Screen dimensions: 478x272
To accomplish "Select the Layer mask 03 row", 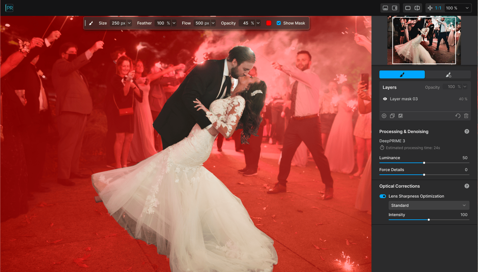I will (425, 99).
